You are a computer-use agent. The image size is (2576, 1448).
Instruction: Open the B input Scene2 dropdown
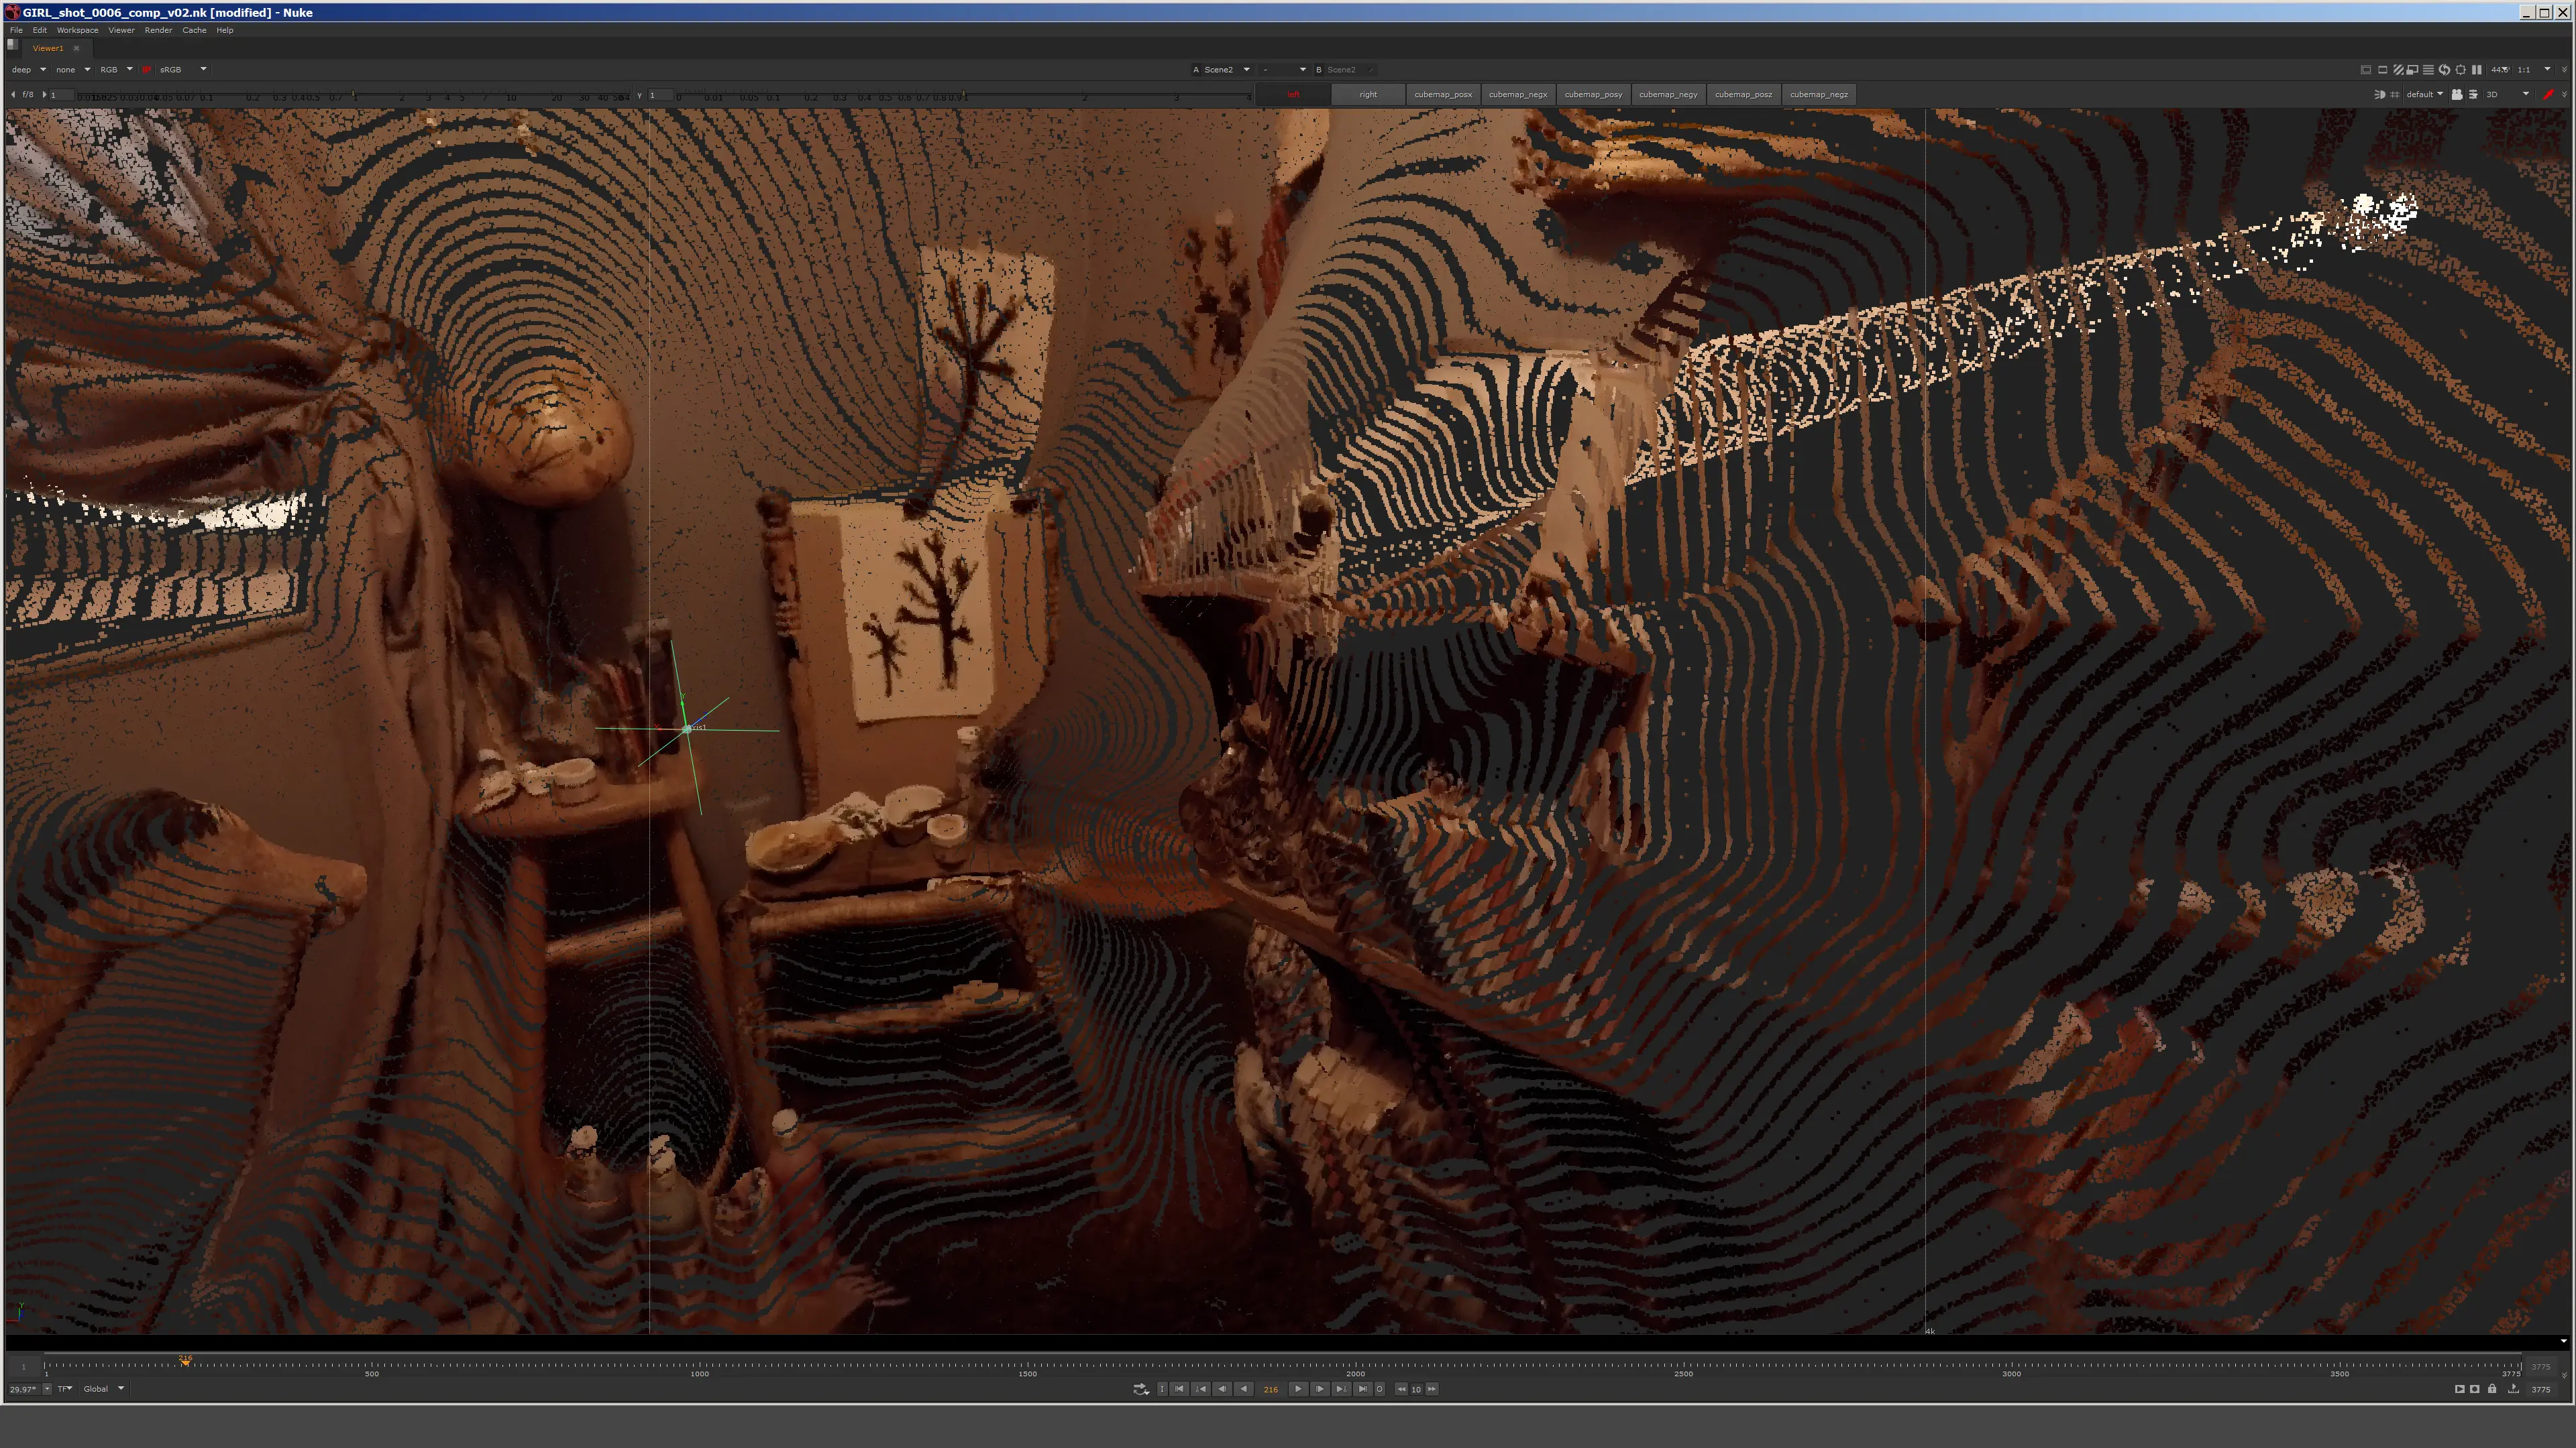(1350, 70)
